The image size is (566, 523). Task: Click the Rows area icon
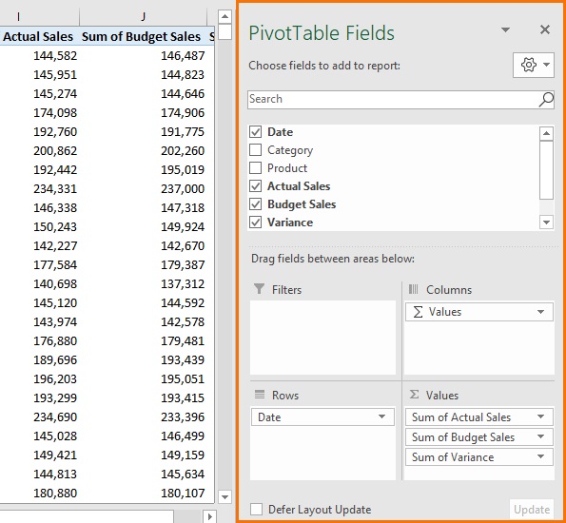[x=260, y=395]
